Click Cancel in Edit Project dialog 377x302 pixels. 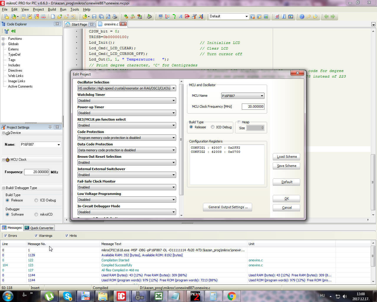tap(286, 208)
